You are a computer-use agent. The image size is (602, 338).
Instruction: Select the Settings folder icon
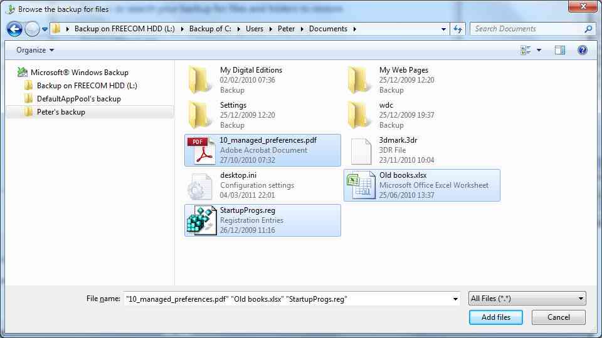tap(199, 115)
